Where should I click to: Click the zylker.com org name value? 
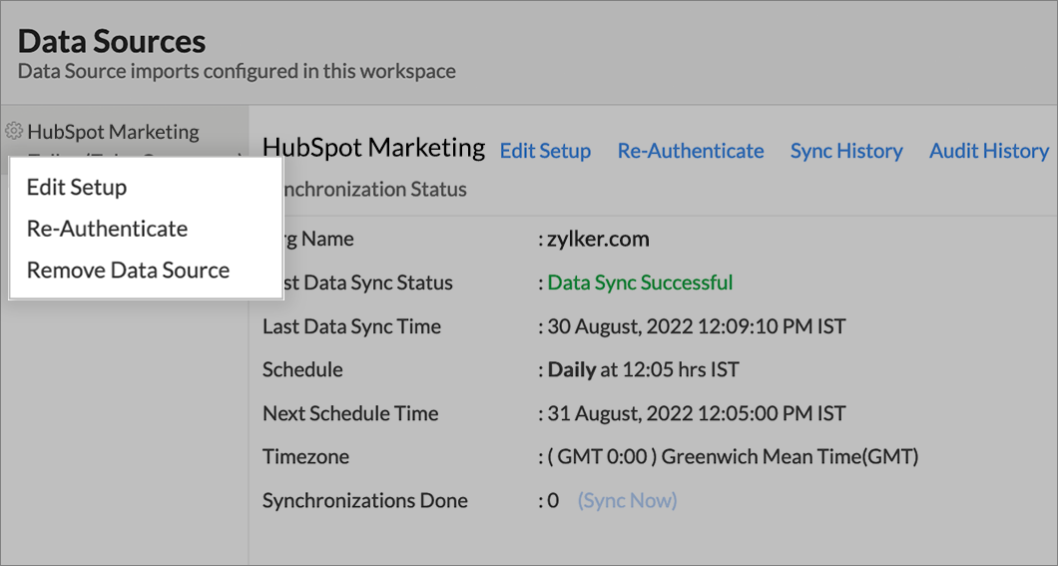tap(598, 239)
